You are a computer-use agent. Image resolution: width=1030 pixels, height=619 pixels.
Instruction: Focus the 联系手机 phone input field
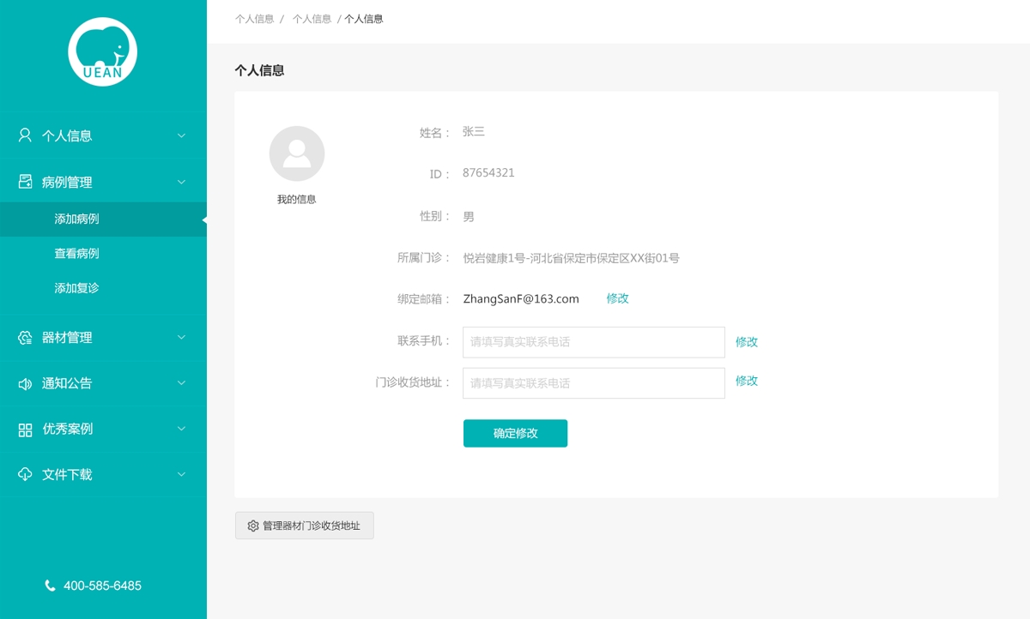(x=593, y=342)
